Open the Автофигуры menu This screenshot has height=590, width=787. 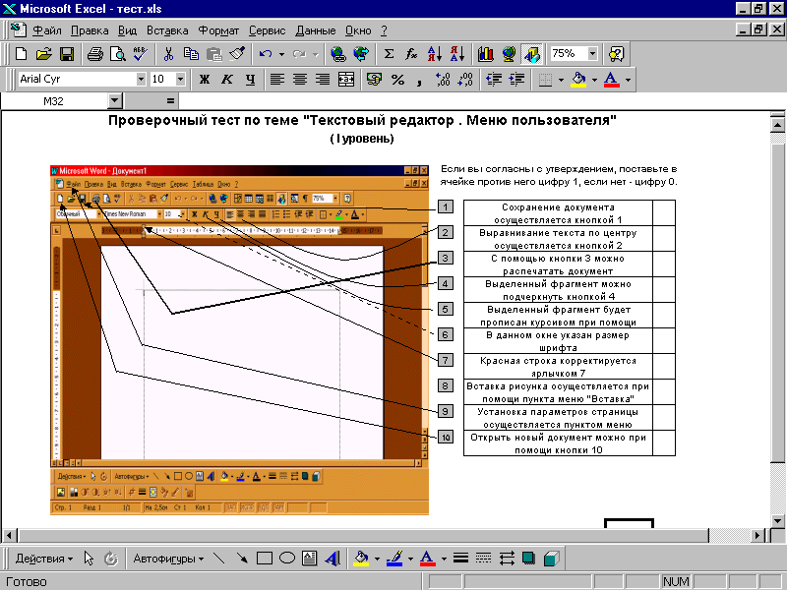(x=168, y=559)
